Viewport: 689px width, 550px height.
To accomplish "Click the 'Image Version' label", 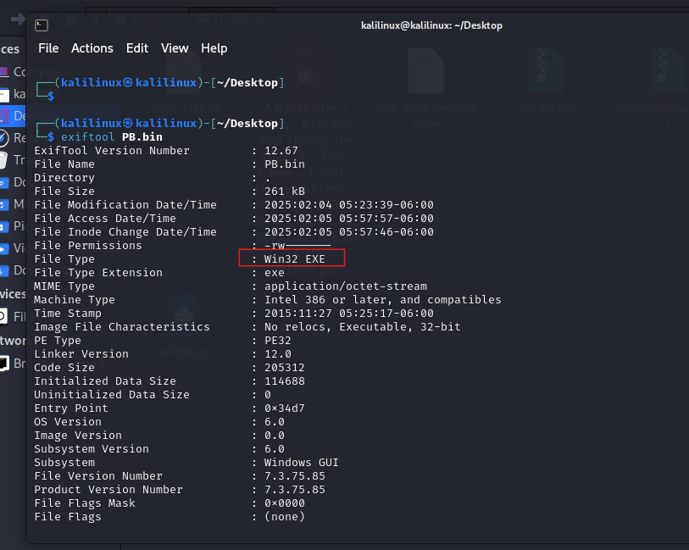I will (78, 436).
